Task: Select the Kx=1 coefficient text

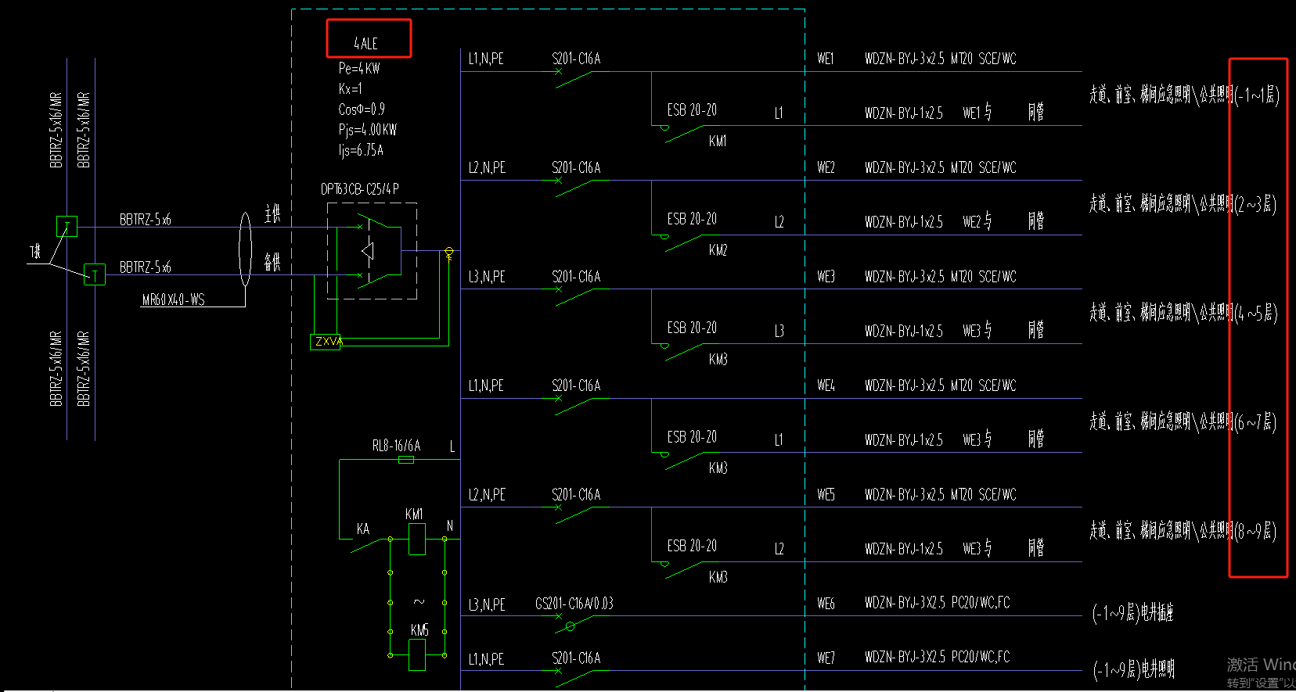Action: pyautogui.click(x=350, y=88)
